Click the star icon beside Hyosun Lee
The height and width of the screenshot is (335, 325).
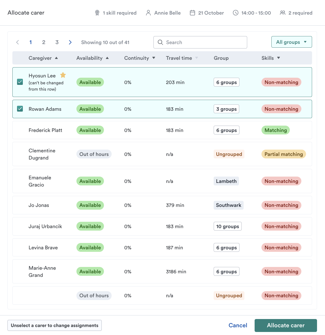(63, 75)
